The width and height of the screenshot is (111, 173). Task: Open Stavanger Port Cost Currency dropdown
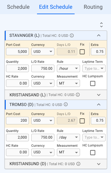point(43,51)
